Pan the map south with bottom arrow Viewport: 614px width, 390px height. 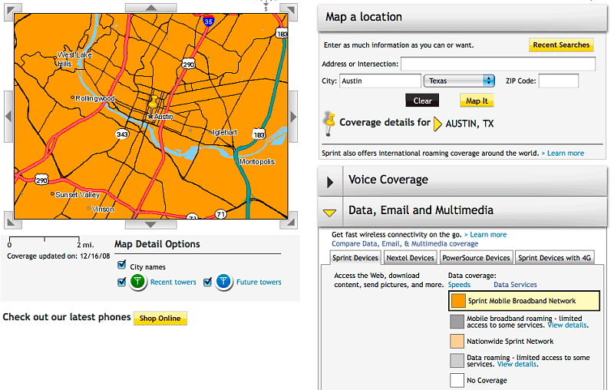pos(150,225)
